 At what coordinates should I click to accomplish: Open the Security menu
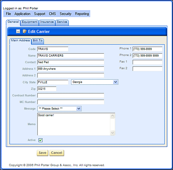tap(66, 14)
